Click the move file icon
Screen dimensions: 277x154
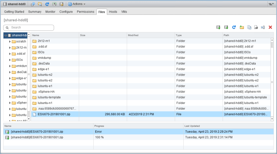[x=256, y=27]
